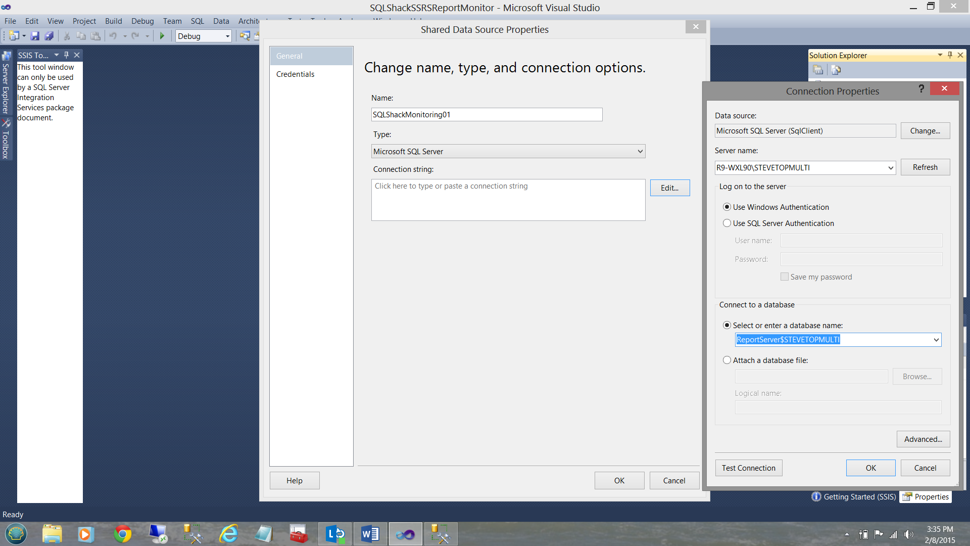
Task: Pin the SSIS Toolbox window
Action: pyautogui.click(x=66, y=55)
